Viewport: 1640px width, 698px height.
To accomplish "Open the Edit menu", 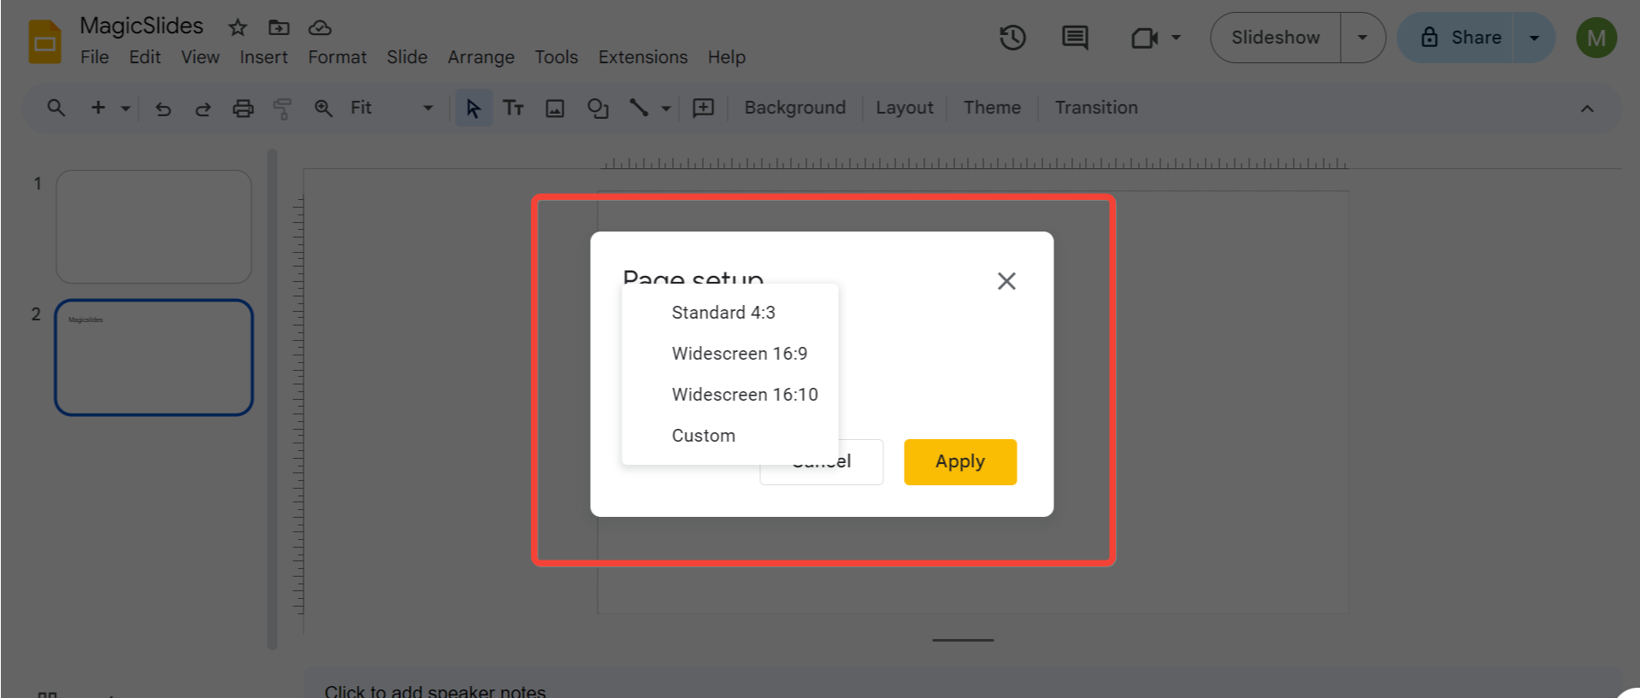I will tap(145, 57).
